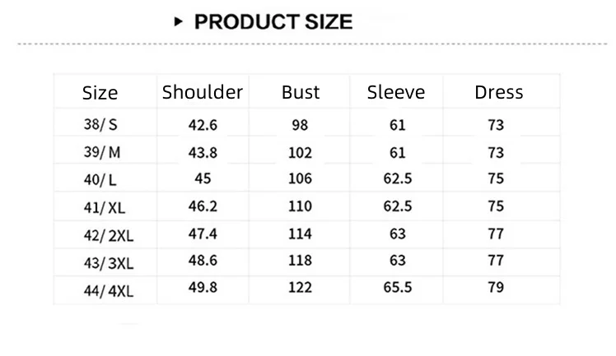Select the Size column header
Viewport: 616px width, 356px height.
point(100,93)
